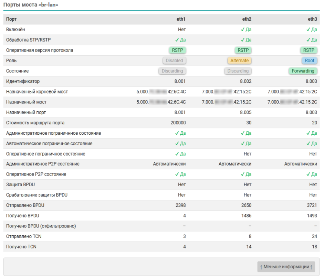Click the 'Получено TCN' row label
Screen dimensions: 324x280
click(21, 247)
